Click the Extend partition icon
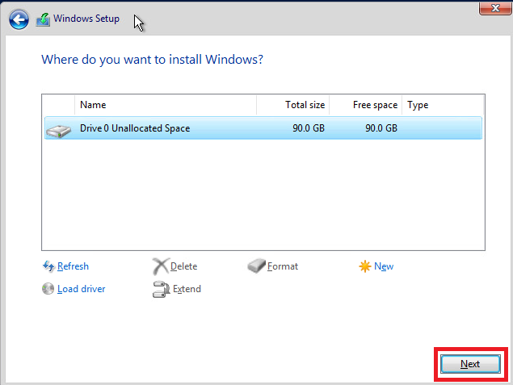Viewport: 513px width, 385px height. 160,289
